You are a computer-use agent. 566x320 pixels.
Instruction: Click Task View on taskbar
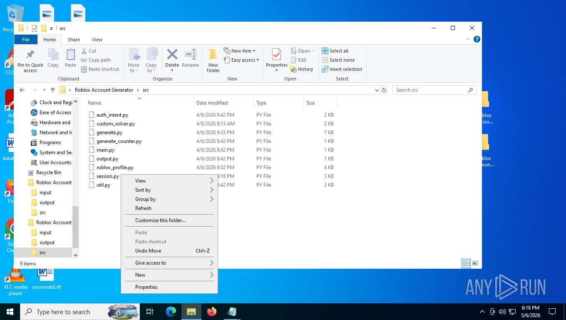(x=150, y=312)
